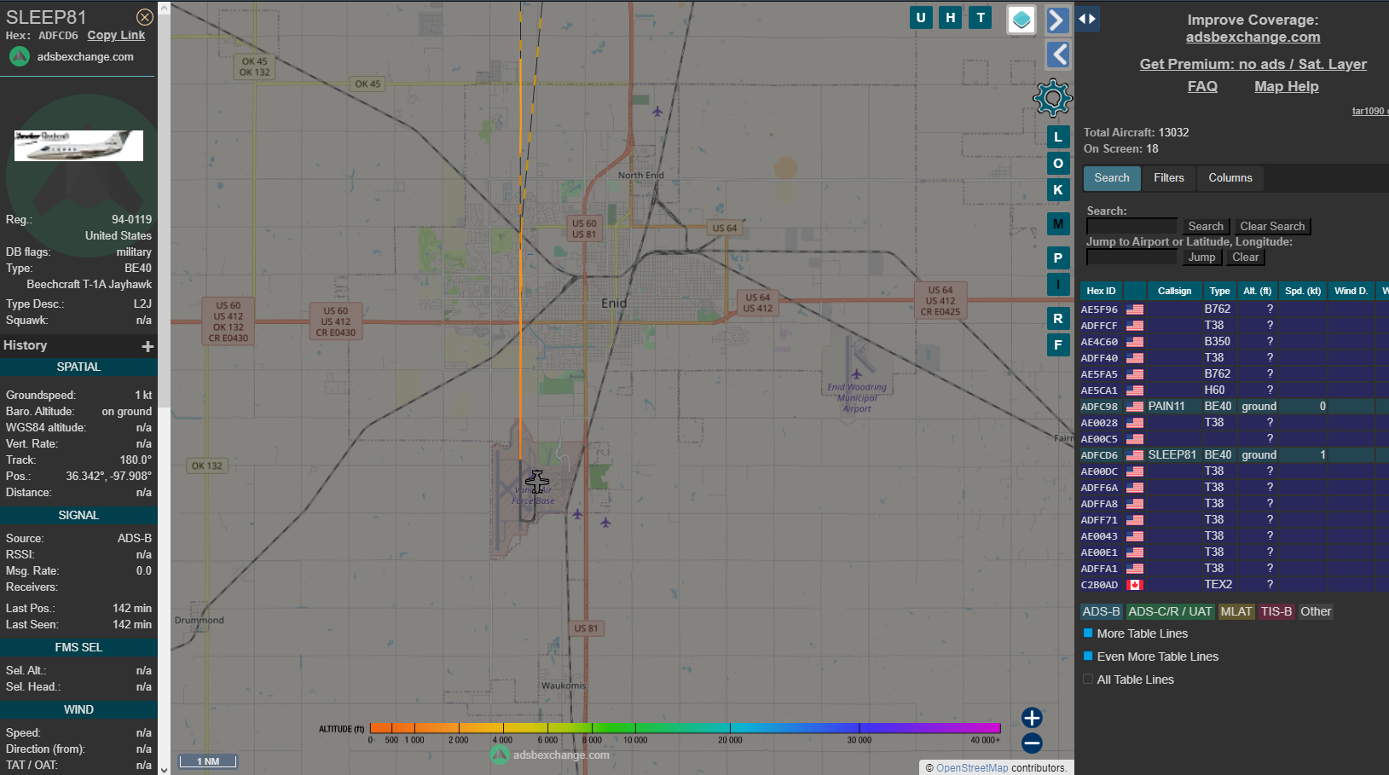Enable All Table Lines checkbox

pos(1088,680)
